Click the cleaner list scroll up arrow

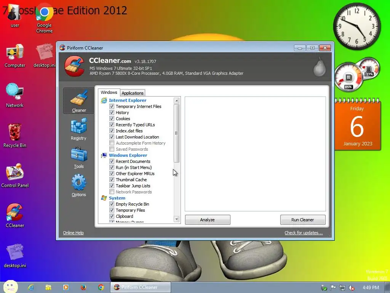(176, 101)
